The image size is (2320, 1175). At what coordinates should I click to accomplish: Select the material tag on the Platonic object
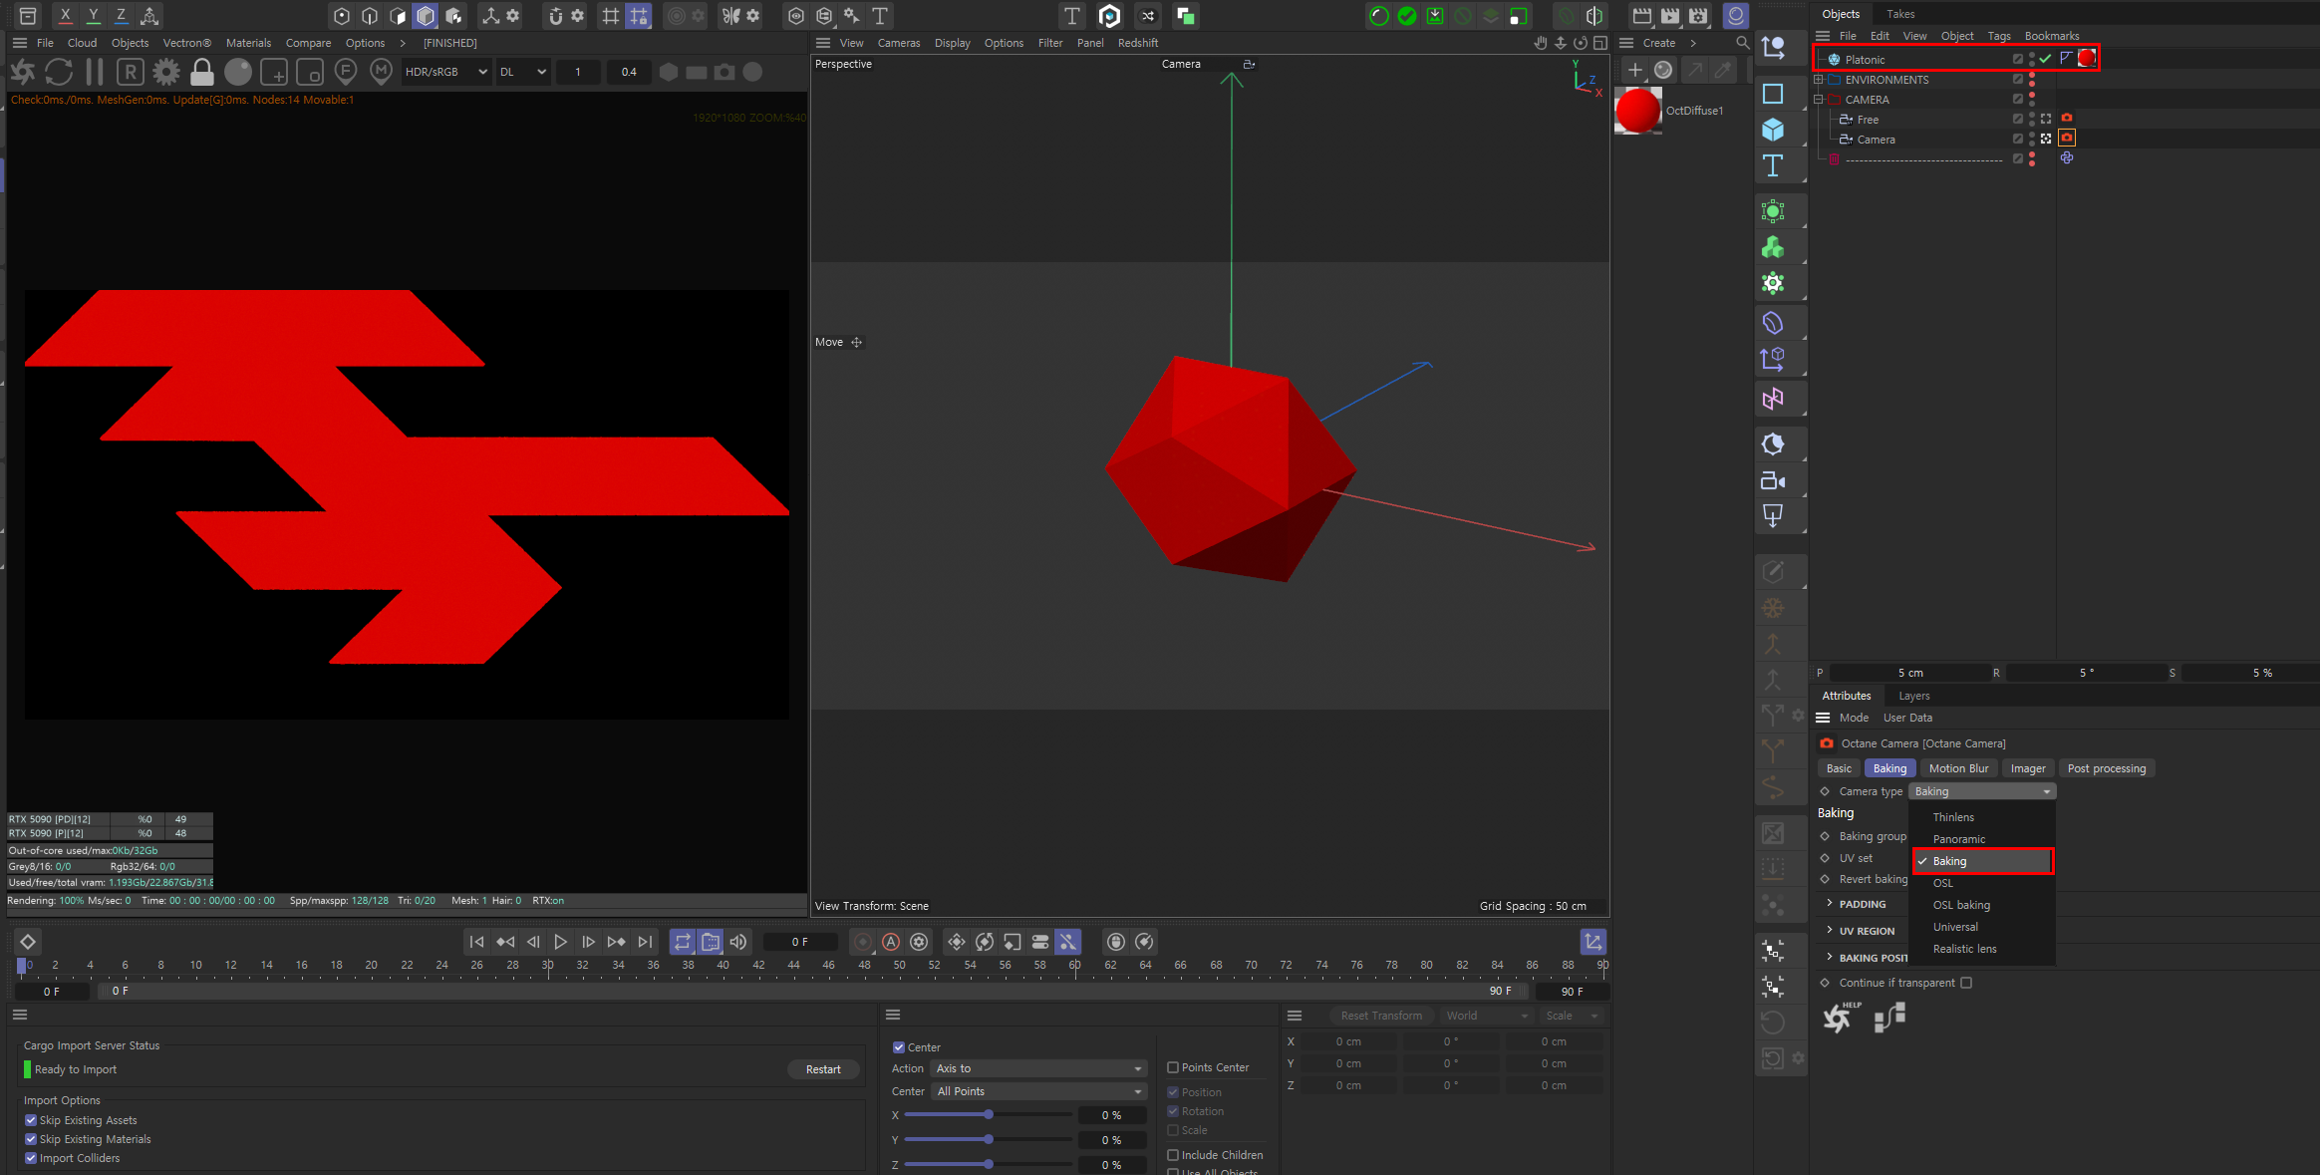click(x=2087, y=58)
